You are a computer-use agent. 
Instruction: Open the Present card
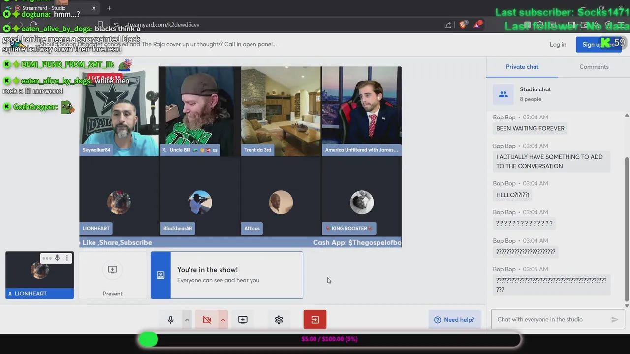point(112,275)
